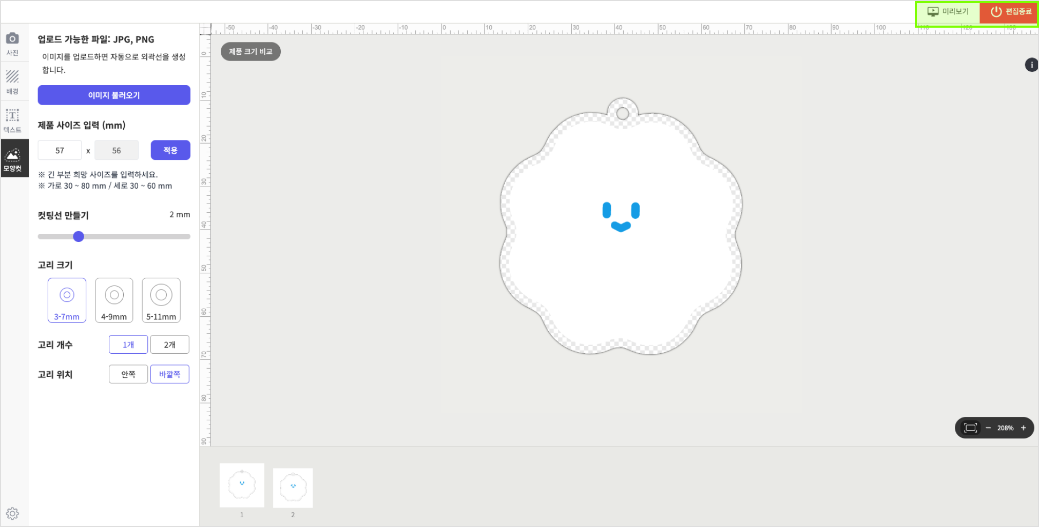
Task: Click the width input field showing 57
Action: (x=60, y=150)
